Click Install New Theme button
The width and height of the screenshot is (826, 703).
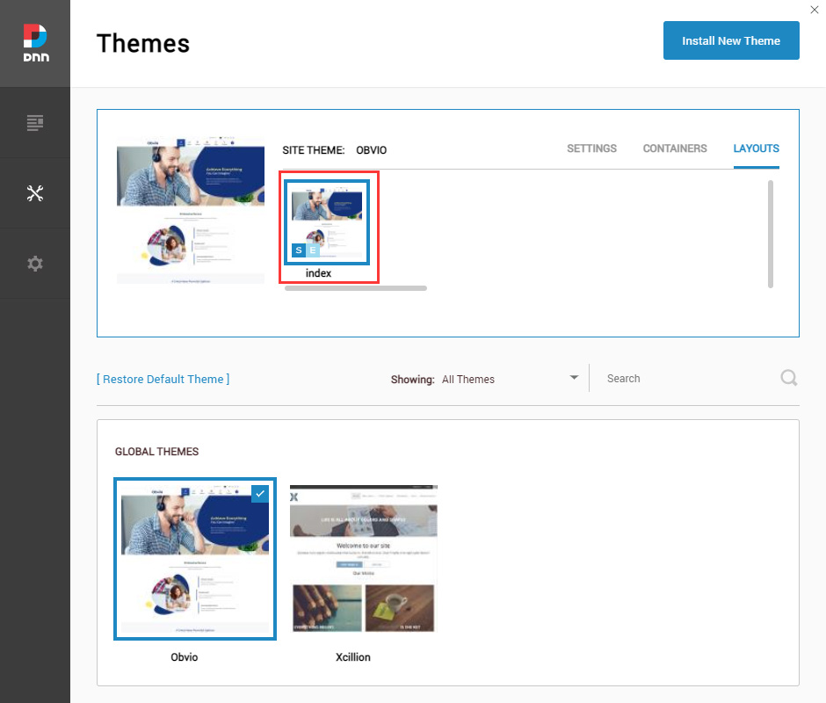tap(731, 40)
